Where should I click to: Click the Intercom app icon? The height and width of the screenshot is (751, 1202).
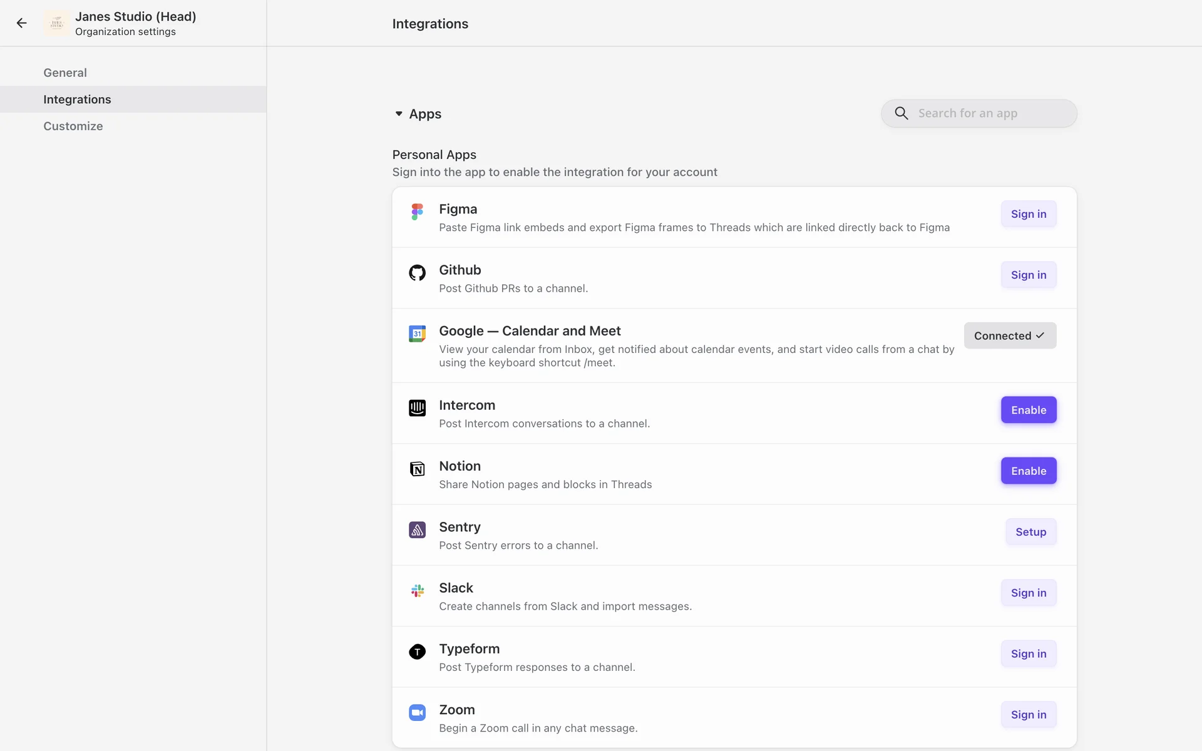[x=417, y=408]
